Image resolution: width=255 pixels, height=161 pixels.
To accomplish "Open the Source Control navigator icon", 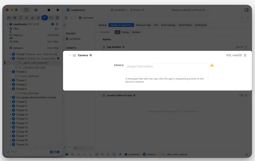I will 15,18.
